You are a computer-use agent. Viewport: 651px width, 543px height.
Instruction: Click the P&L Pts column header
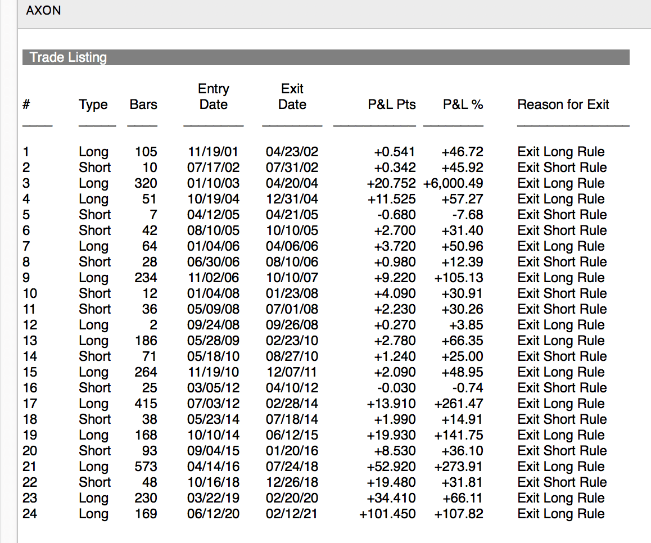point(391,105)
